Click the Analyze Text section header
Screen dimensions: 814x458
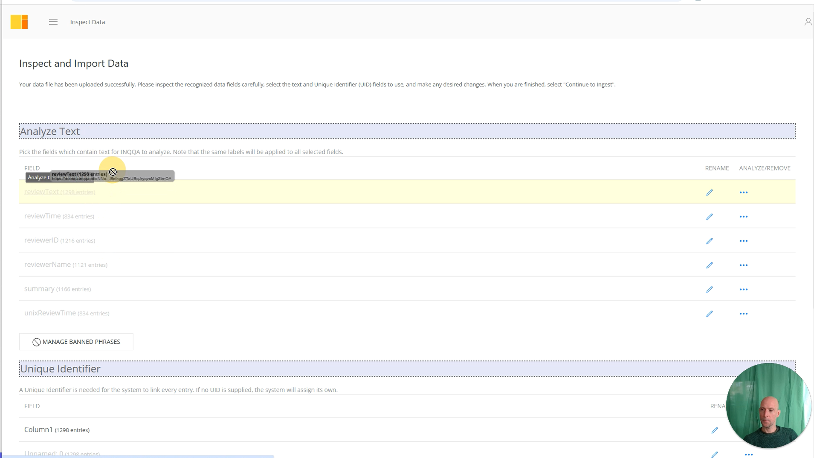click(50, 131)
